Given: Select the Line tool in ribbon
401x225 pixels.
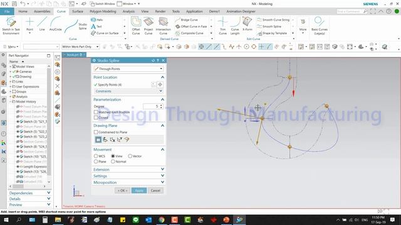Looking at the screenshot, I should pyautogui.click(x=42, y=24).
